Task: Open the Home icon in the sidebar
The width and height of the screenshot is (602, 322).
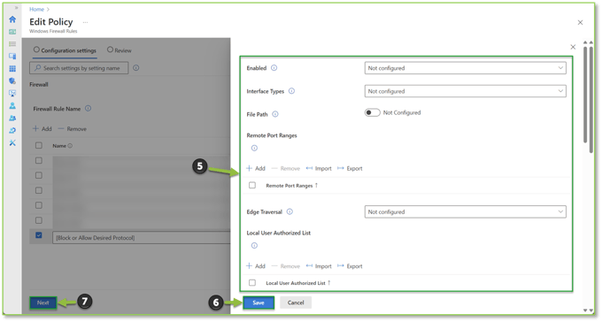Action: click(12, 19)
